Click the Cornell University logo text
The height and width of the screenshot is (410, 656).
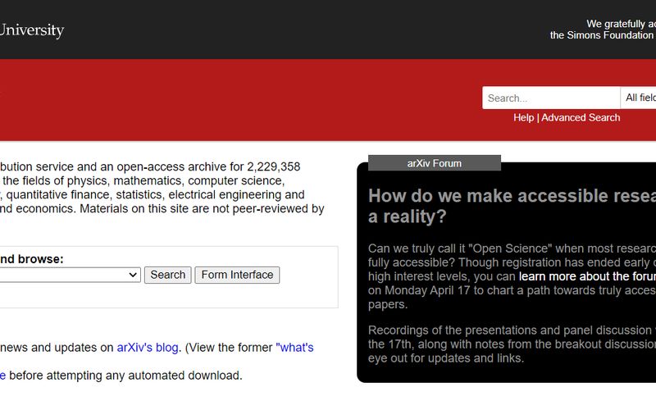coord(32,30)
